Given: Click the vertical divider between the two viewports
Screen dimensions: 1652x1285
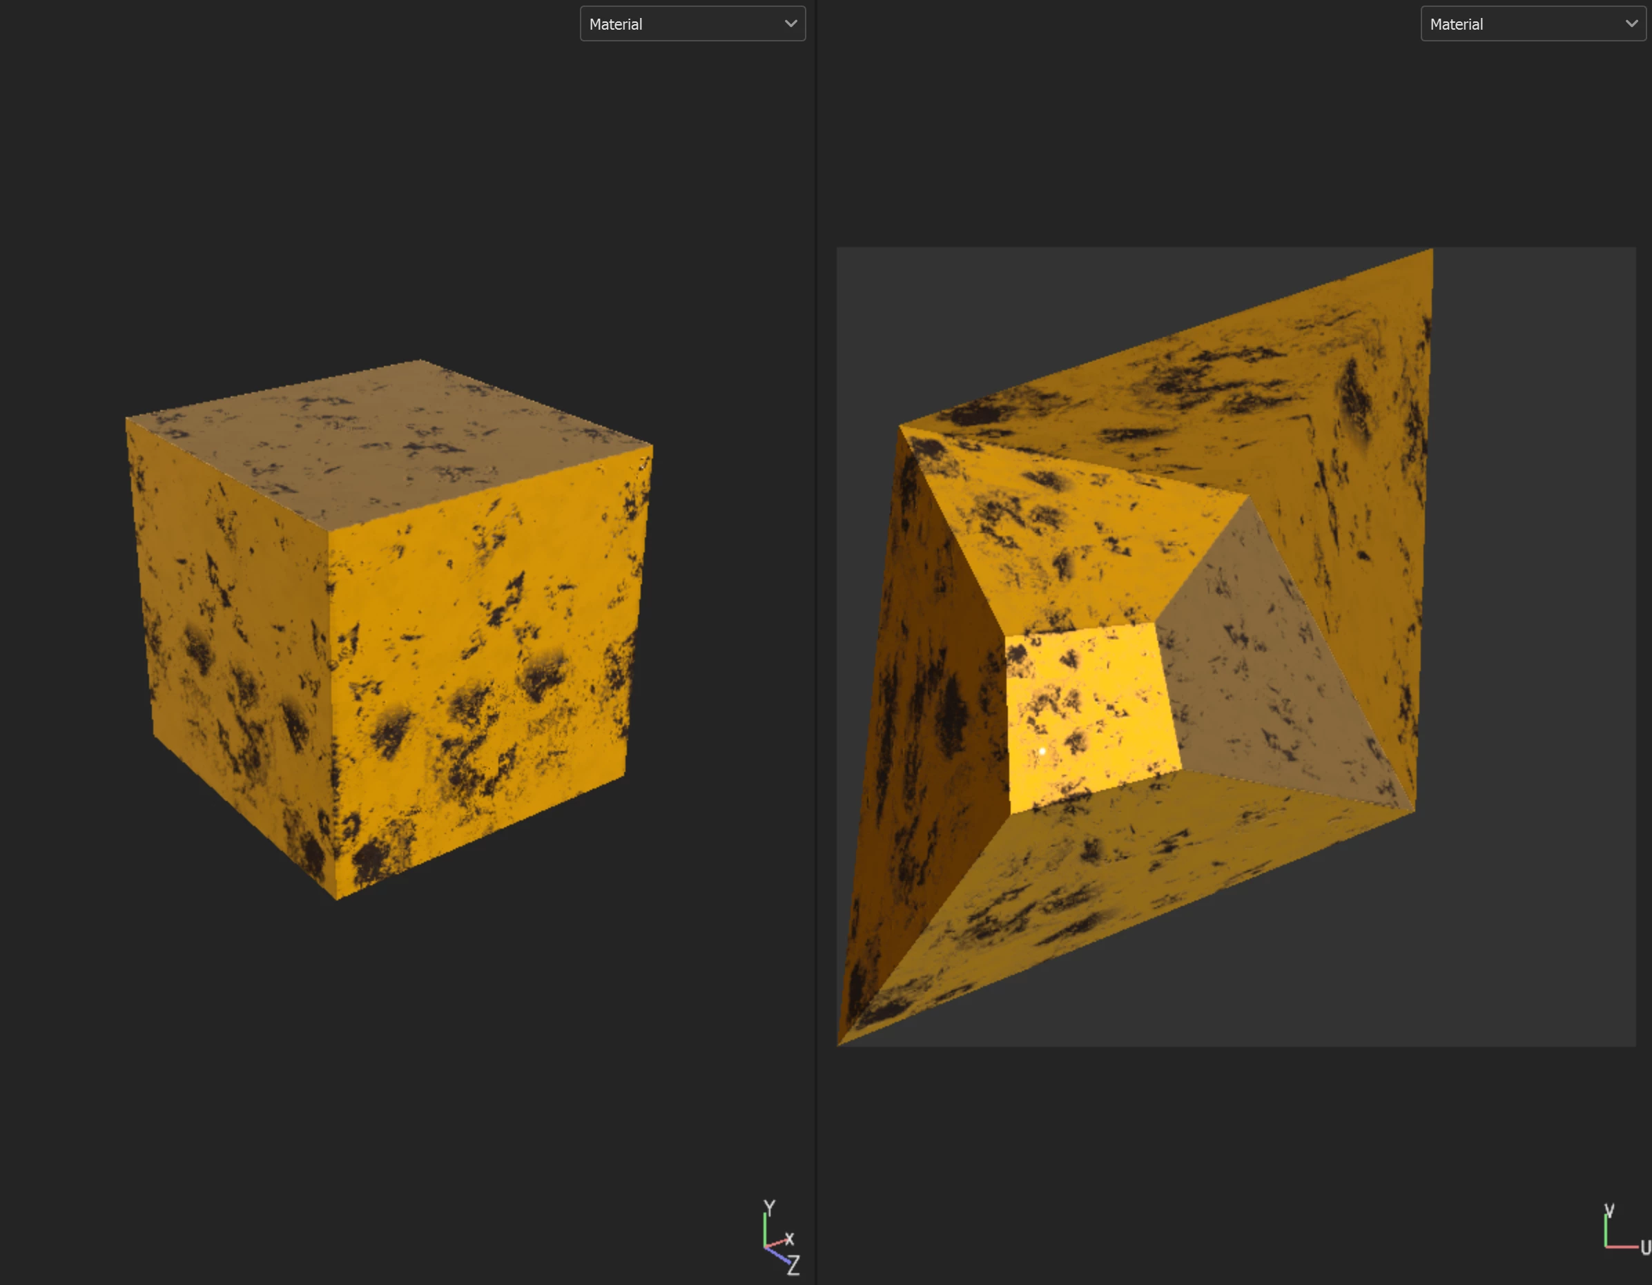Looking at the screenshot, I should 816,644.
